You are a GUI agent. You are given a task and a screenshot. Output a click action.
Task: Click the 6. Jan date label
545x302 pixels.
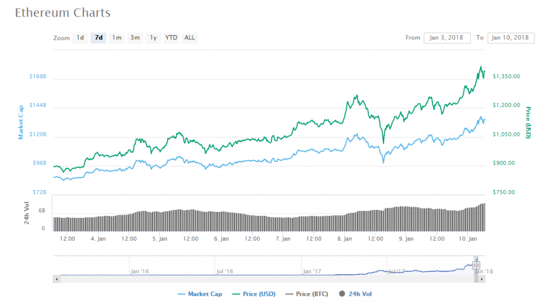(x=221, y=239)
